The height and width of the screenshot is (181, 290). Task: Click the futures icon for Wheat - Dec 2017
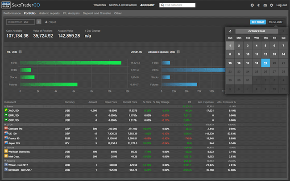pyautogui.click(x=6, y=164)
